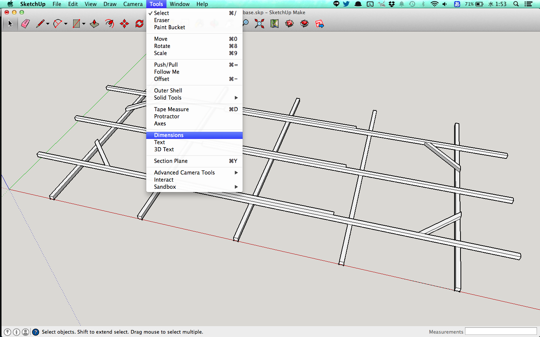This screenshot has height=337, width=540.
Task: Click the Push/Pull toolbar icon
Action: click(x=94, y=24)
